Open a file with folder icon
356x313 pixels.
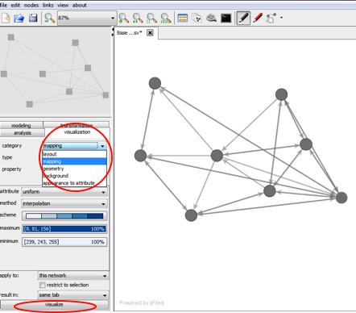tap(19, 19)
